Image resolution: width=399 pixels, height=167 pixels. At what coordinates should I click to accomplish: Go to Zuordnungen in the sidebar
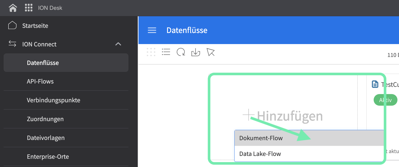(45, 119)
